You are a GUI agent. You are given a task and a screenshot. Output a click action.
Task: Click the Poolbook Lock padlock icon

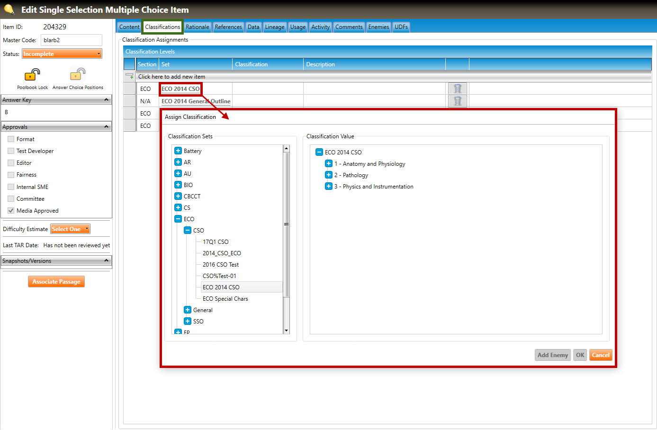click(32, 75)
